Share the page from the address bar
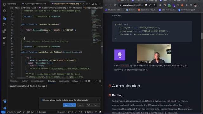 [150, 5]
